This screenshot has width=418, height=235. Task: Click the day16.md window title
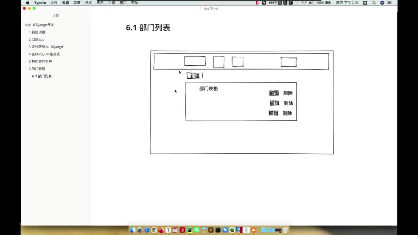(211, 8)
